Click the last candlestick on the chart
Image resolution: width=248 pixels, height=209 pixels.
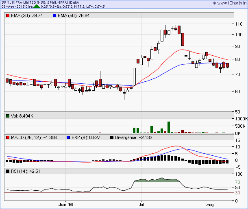[227, 65]
